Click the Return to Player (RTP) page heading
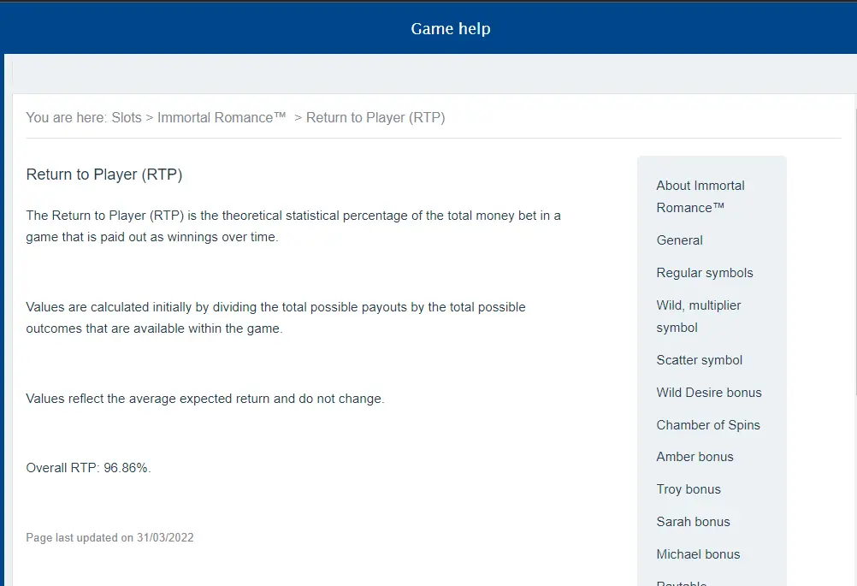Screen dimensions: 857x586 tap(104, 175)
